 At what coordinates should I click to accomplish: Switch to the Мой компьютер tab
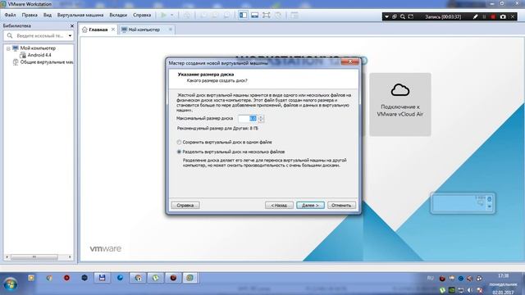pos(144,29)
